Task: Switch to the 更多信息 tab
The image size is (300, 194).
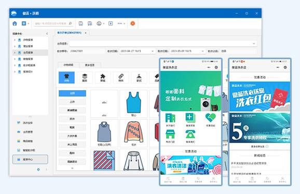Action: click(90, 65)
